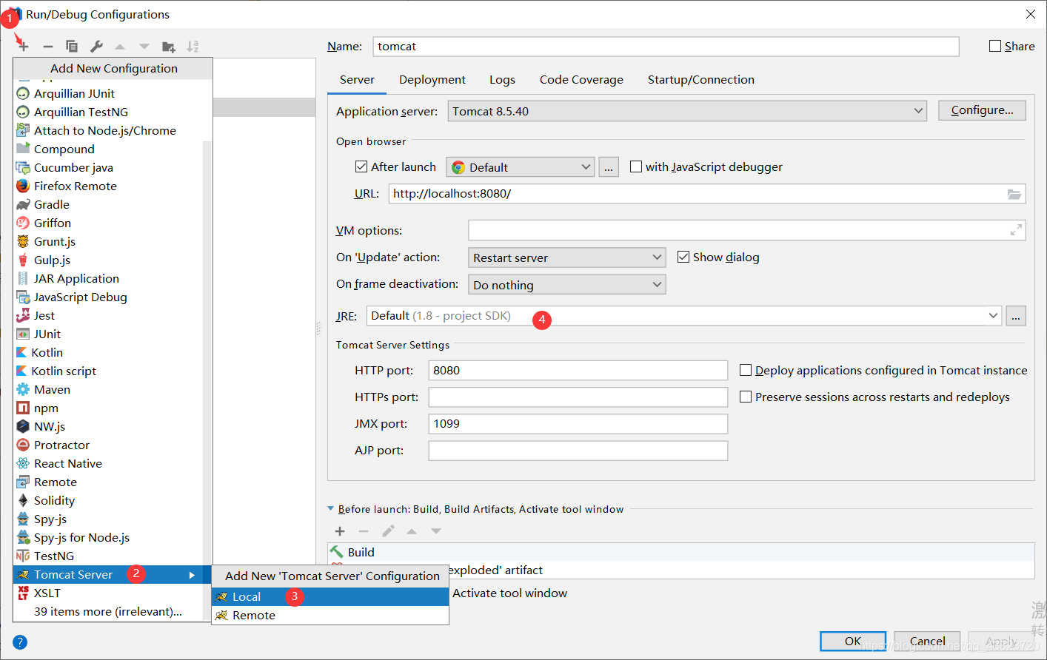The width and height of the screenshot is (1047, 660).
Task: Open the On frame deactivation dropdown
Action: 567,285
